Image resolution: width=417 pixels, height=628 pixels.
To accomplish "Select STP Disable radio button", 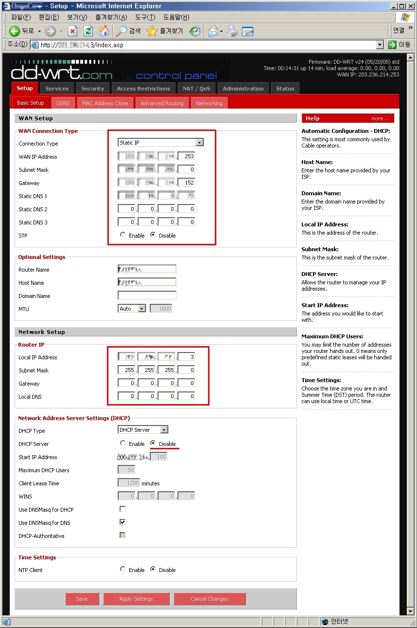I will click(x=153, y=235).
